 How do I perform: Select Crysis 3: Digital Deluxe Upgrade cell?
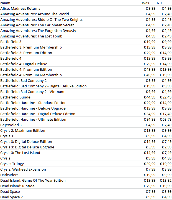71,147
